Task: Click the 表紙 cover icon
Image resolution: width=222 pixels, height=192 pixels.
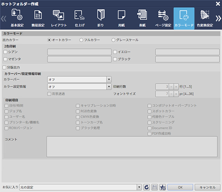Action: (142, 18)
